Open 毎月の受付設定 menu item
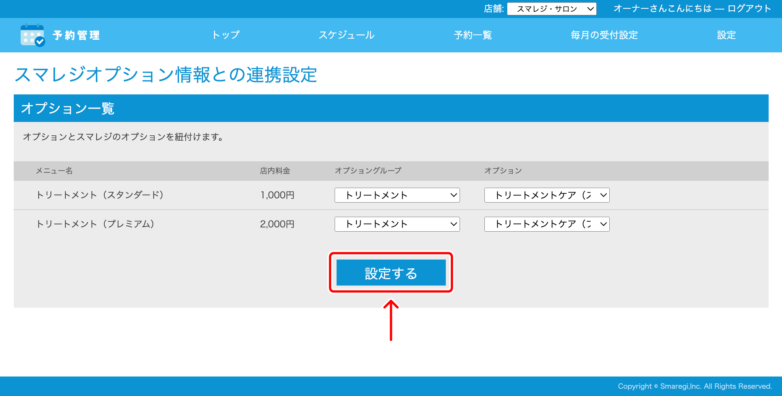The width and height of the screenshot is (782, 396). (604, 35)
